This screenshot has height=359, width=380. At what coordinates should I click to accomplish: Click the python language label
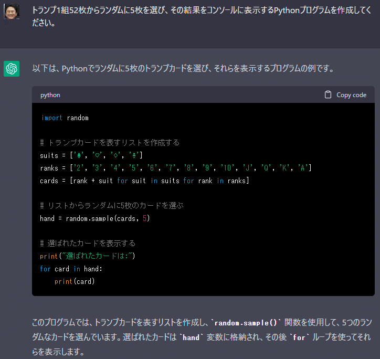(50, 95)
